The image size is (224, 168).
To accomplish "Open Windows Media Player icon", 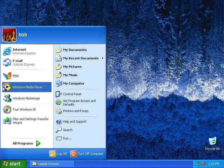I will pos(7,87).
